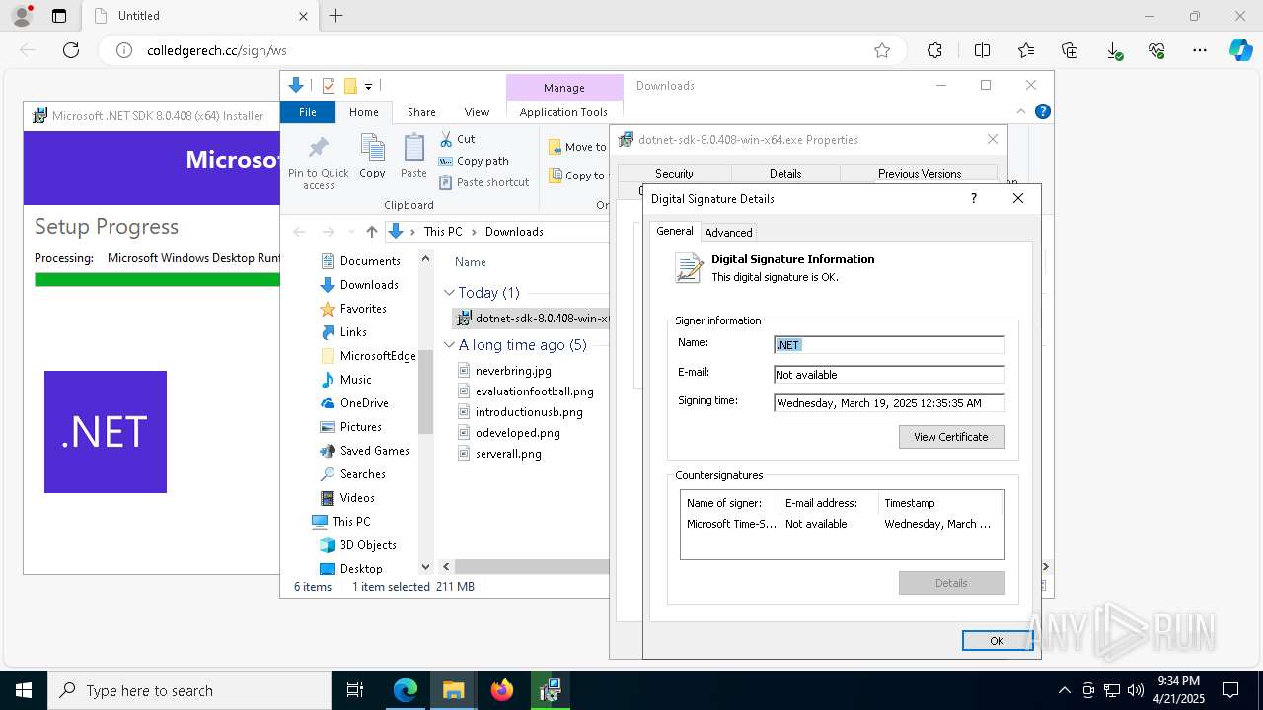The height and width of the screenshot is (710, 1263).
Task: Select 3D Objects in navigation pane
Action: click(x=368, y=545)
